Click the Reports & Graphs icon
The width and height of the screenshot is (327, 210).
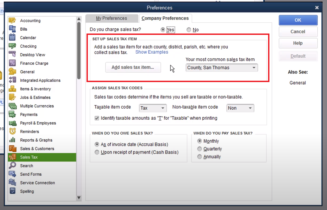pos(12,140)
